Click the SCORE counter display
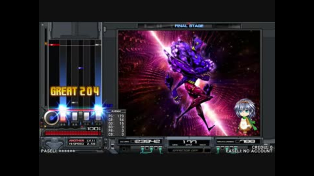 pyautogui.click(x=140, y=141)
